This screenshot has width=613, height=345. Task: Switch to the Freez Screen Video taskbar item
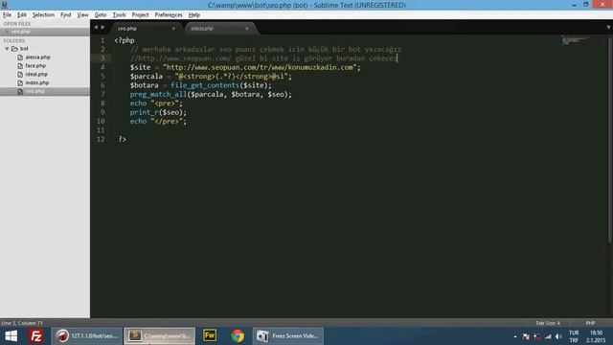(287, 336)
